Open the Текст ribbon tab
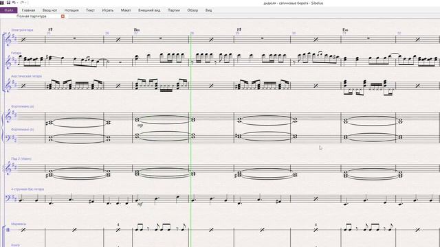 click(90, 10)
